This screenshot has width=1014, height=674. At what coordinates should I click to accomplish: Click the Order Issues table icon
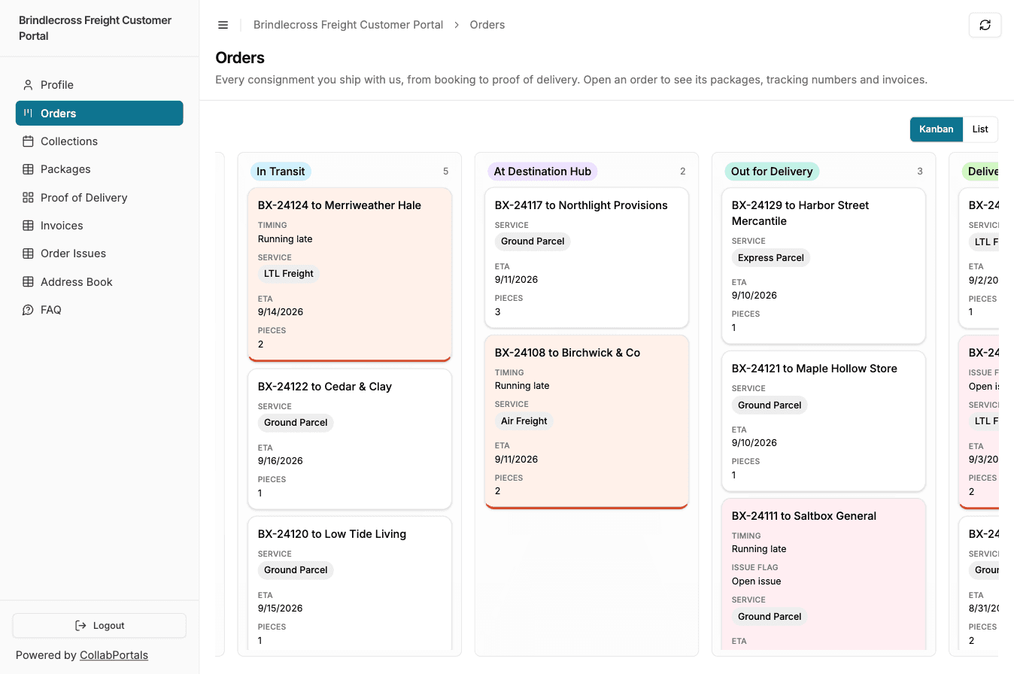28,254
